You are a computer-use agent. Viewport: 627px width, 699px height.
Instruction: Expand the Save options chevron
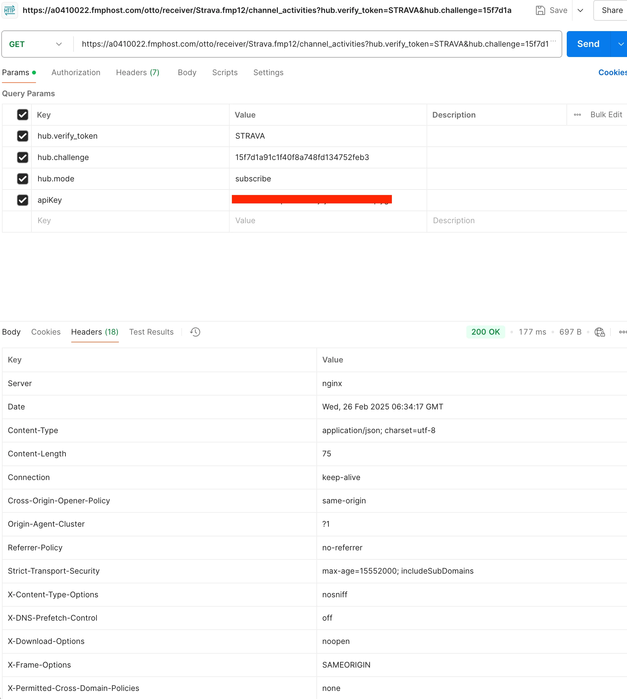[x=580, y=10]
